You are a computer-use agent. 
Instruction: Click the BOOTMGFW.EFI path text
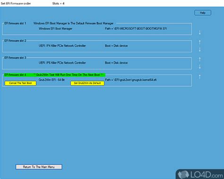[136, 28]
